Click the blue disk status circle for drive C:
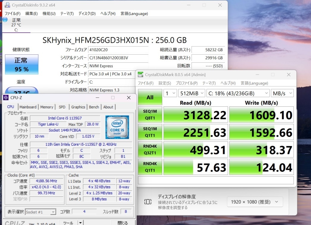Image resolution: width=311 pixels, height=225 pixels. [x=5, y=19]
